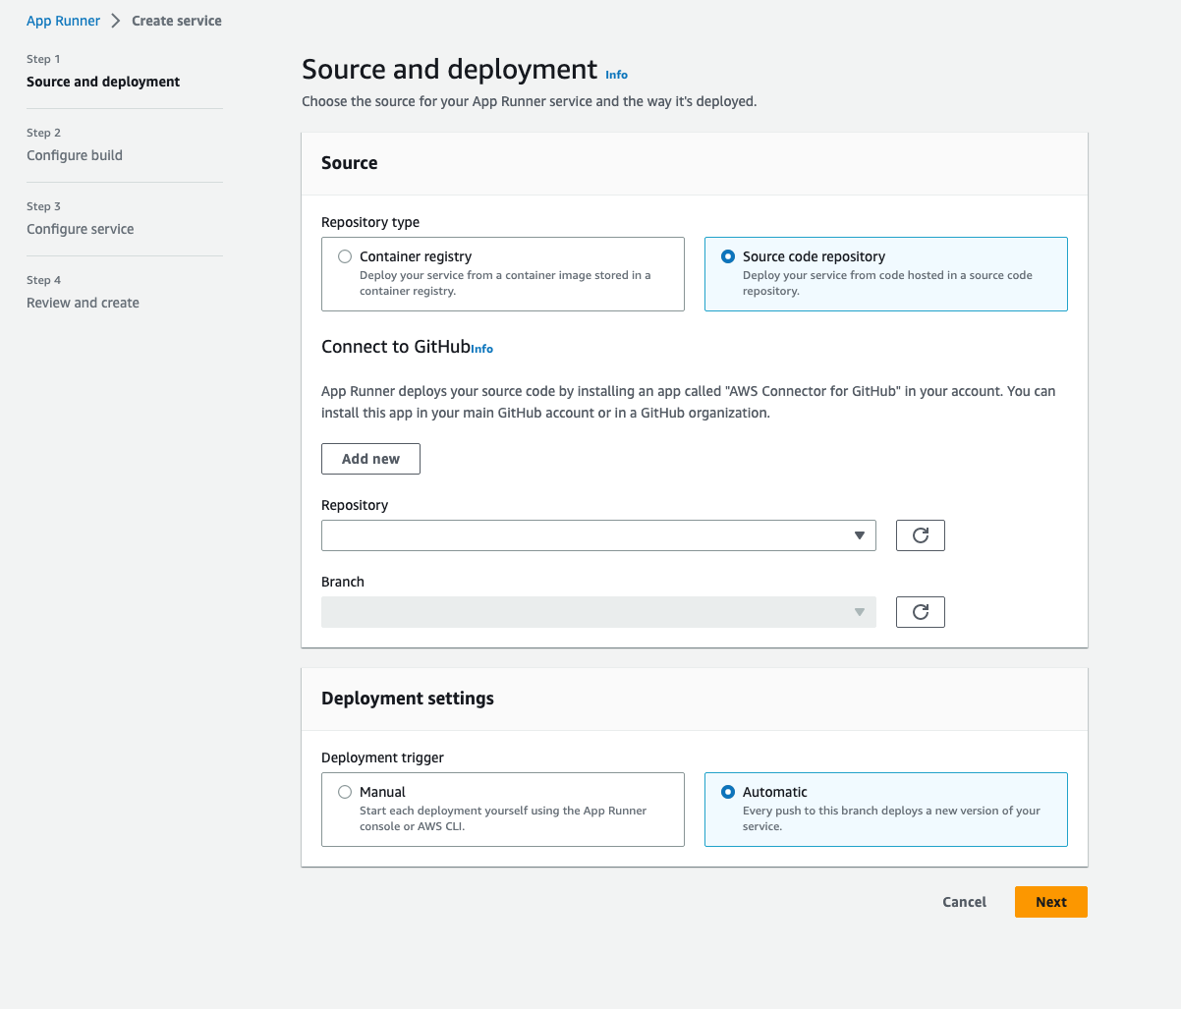Click the refresh icon beside Branch dropdown
1181x1009 pixels.
920,611
